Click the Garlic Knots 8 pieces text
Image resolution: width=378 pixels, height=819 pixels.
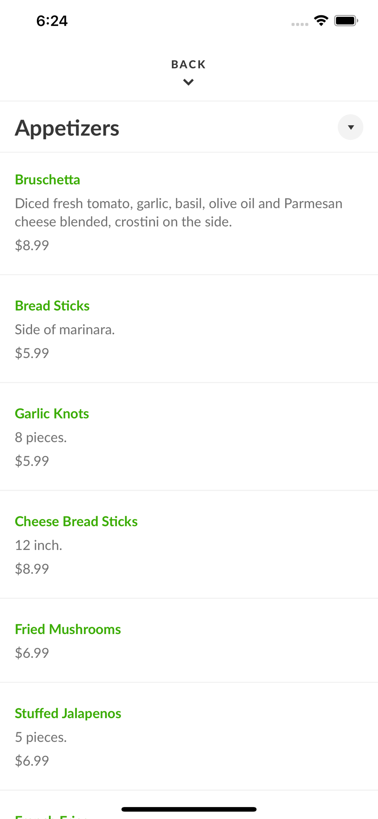(41, 437)
